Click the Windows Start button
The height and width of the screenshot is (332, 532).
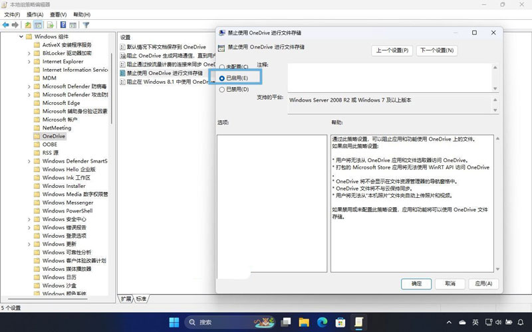pos(174,323)
